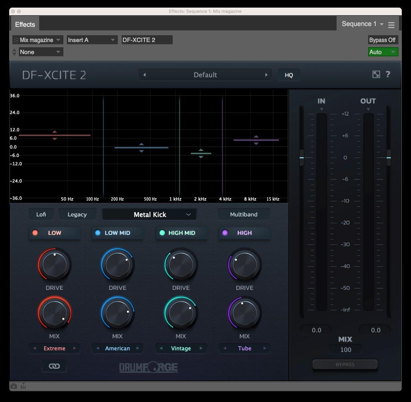
Task: Open the Sequence 1 dropdown
Action: coord(363,24)
